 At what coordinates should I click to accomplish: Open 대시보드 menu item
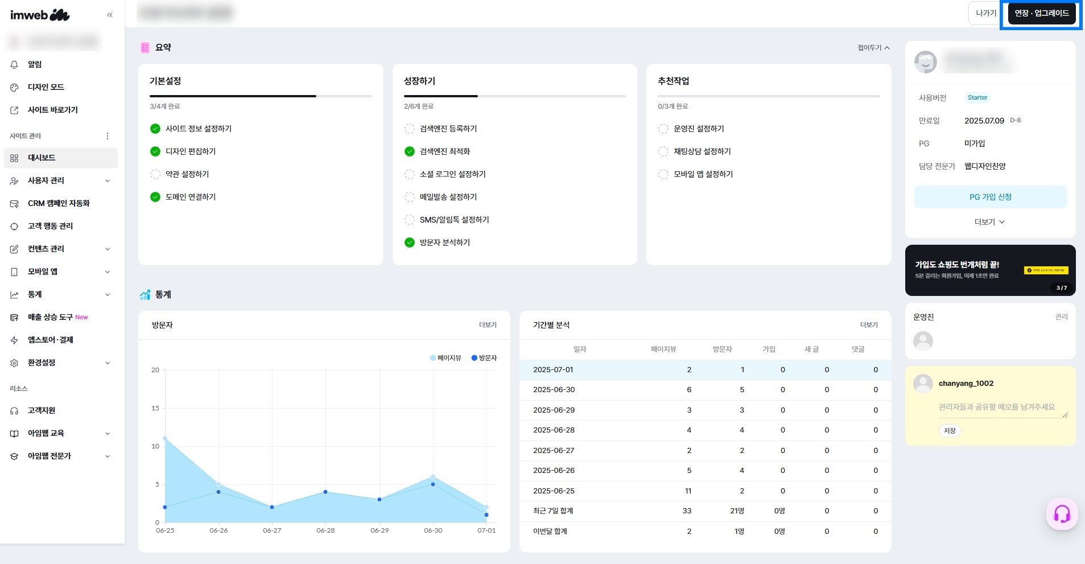pyautogui.click(x=61, y=158)
